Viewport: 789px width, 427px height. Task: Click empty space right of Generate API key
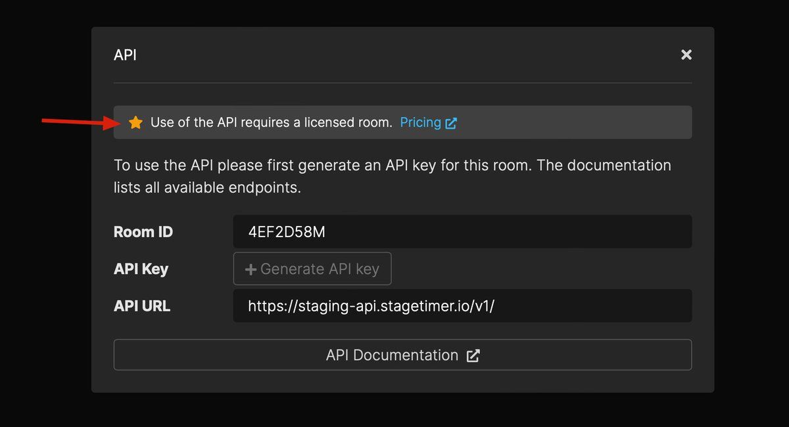(541, 269)
